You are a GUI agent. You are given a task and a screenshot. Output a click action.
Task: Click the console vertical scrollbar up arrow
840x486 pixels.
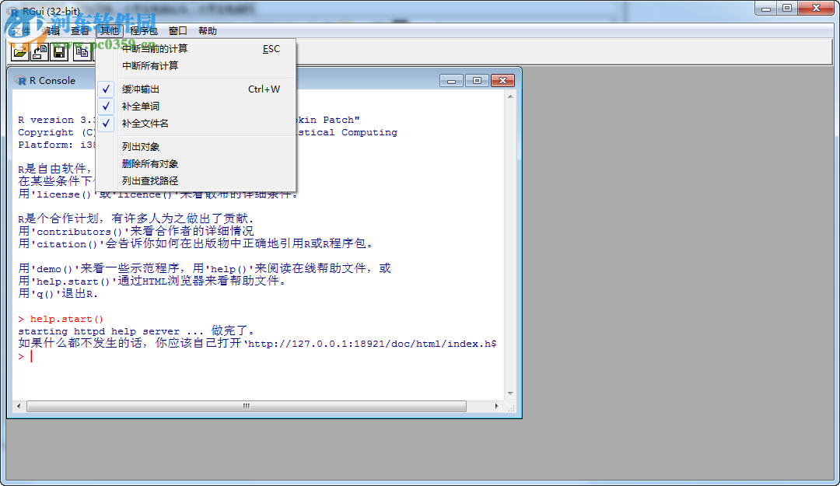click(510, 96)
